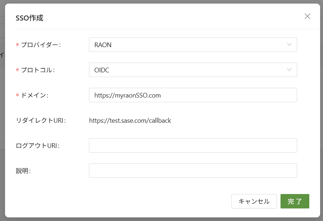Viewport: 323px width, 221px height.
Task: Open the プロバイダー dropdown list
Action: 193,45
